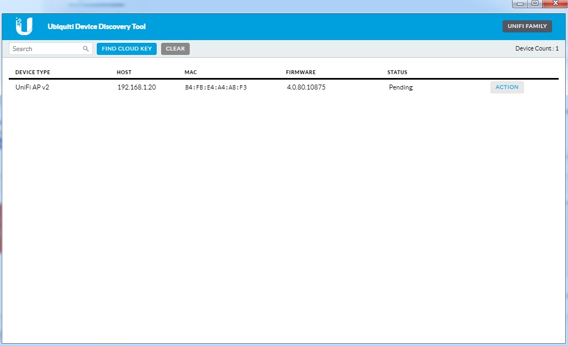Click the Ubiquiti Device Discovery Tool title

pos(96,26)
